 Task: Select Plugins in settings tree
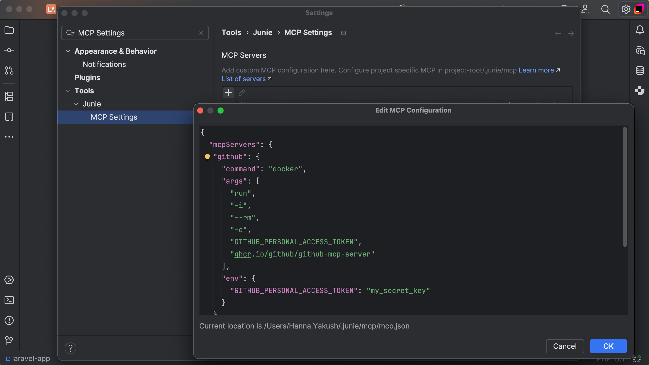click(x=87, y=78)
